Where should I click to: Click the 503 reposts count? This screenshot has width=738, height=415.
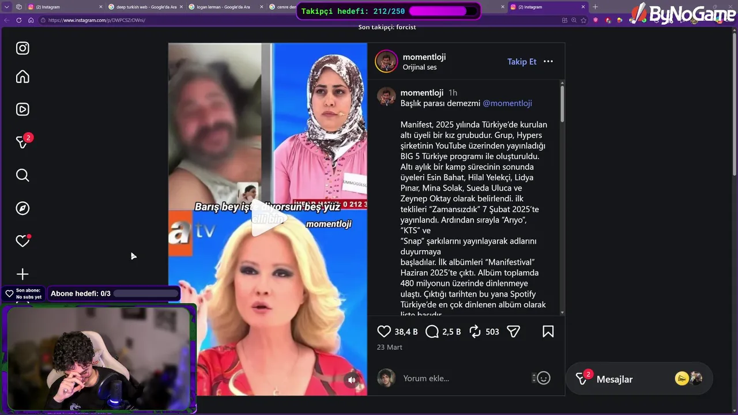click(492, 332)
